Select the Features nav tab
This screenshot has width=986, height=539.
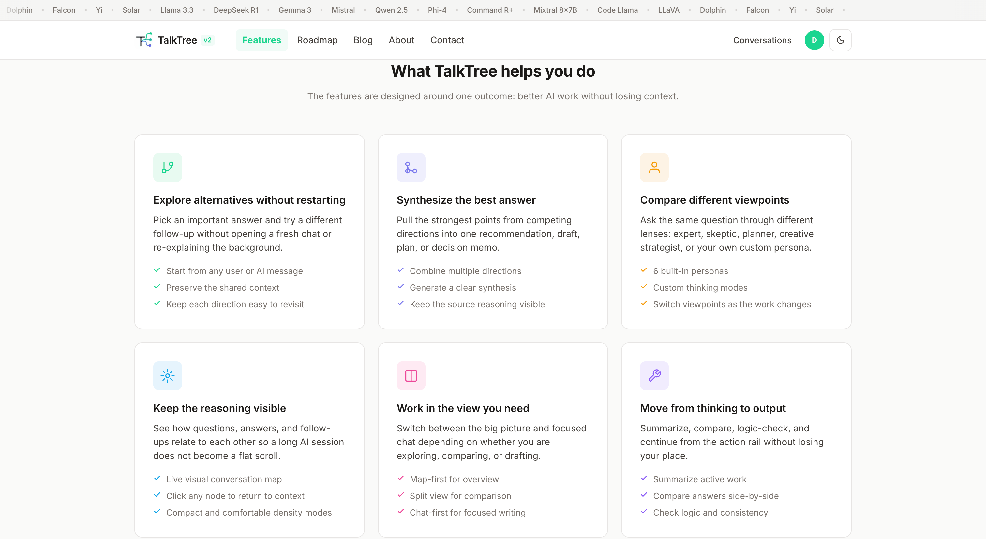pyautogui.click(x=261, y=40)
